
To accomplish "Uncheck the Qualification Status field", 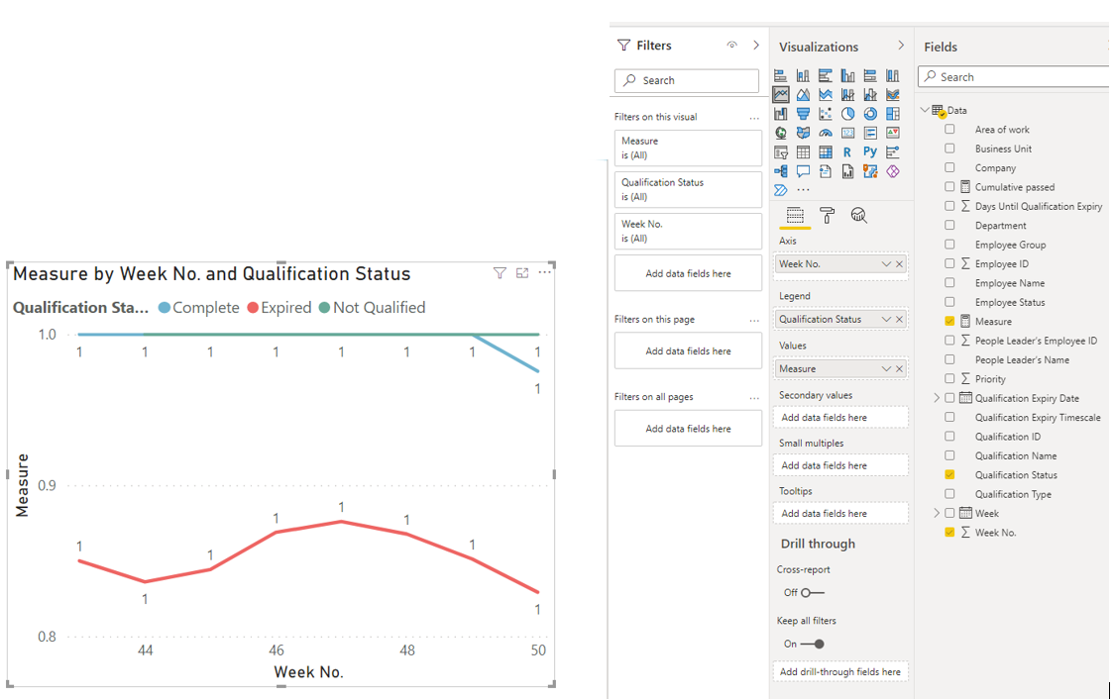I will click(x=949, y=474).
